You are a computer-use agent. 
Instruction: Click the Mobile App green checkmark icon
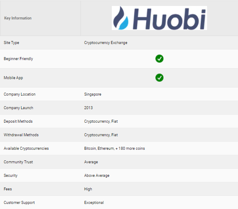[x=159, y=78]
